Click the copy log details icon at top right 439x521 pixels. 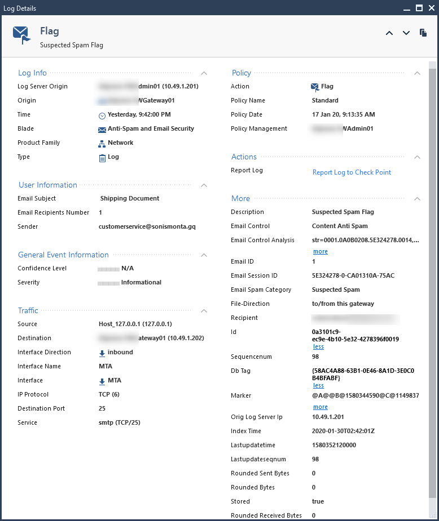(423, 33)
